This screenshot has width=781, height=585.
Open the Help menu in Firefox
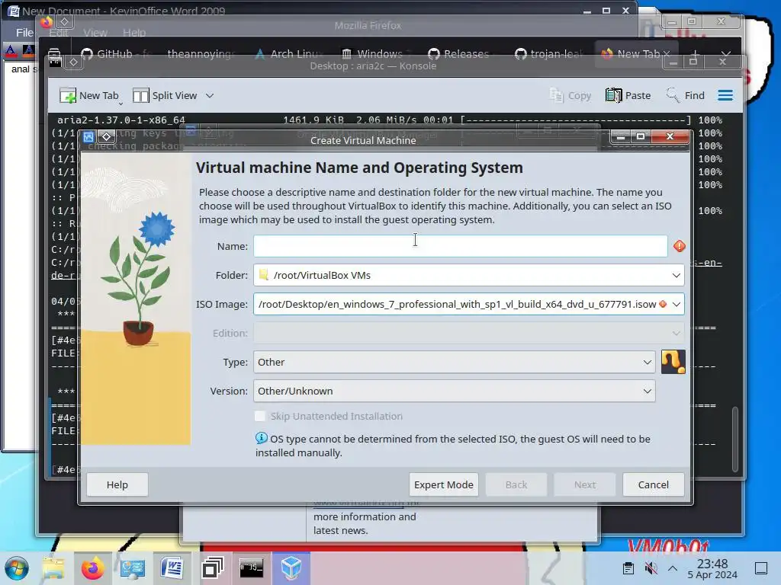(134, 33)
